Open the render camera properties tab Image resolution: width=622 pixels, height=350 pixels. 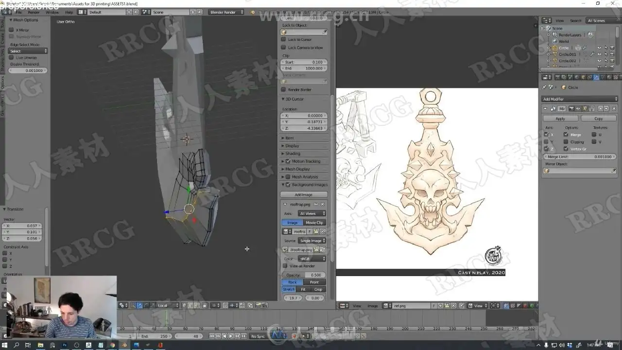pyautogui.click(x=557, y=77)
